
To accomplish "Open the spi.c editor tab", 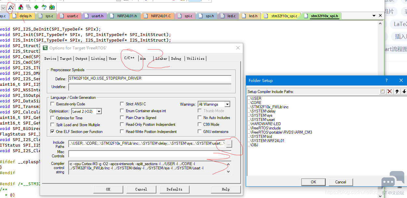I will tap(186, 16).
